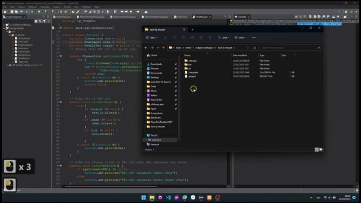Viewport: 361px width, 203px height.
Task: Select Network in Explorer sidebar
Action: (153, 144)
